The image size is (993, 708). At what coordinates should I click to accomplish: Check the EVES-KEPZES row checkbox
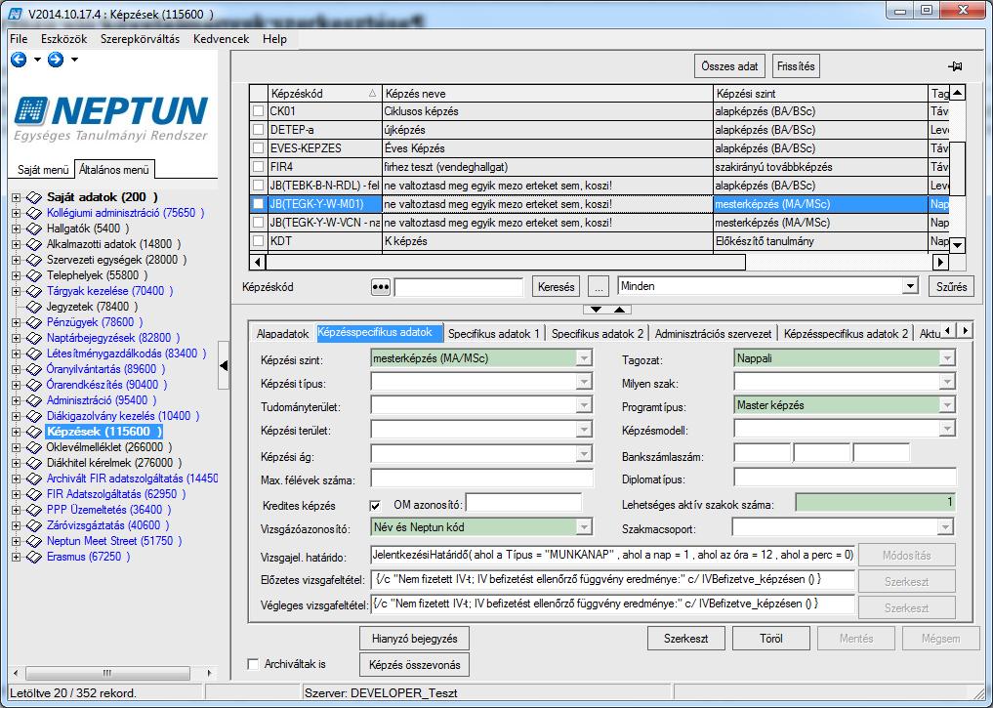click(x=259, y=148)
